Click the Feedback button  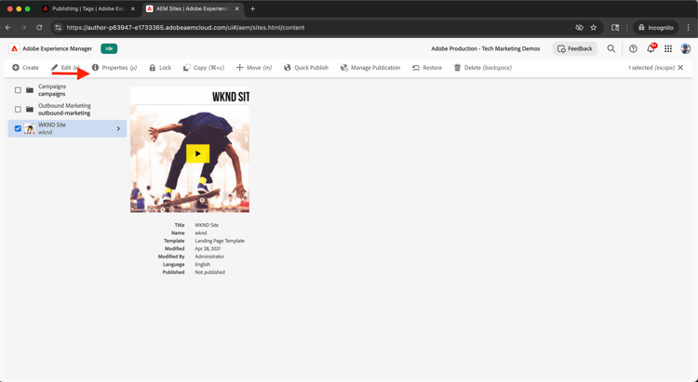coord(575,49)
